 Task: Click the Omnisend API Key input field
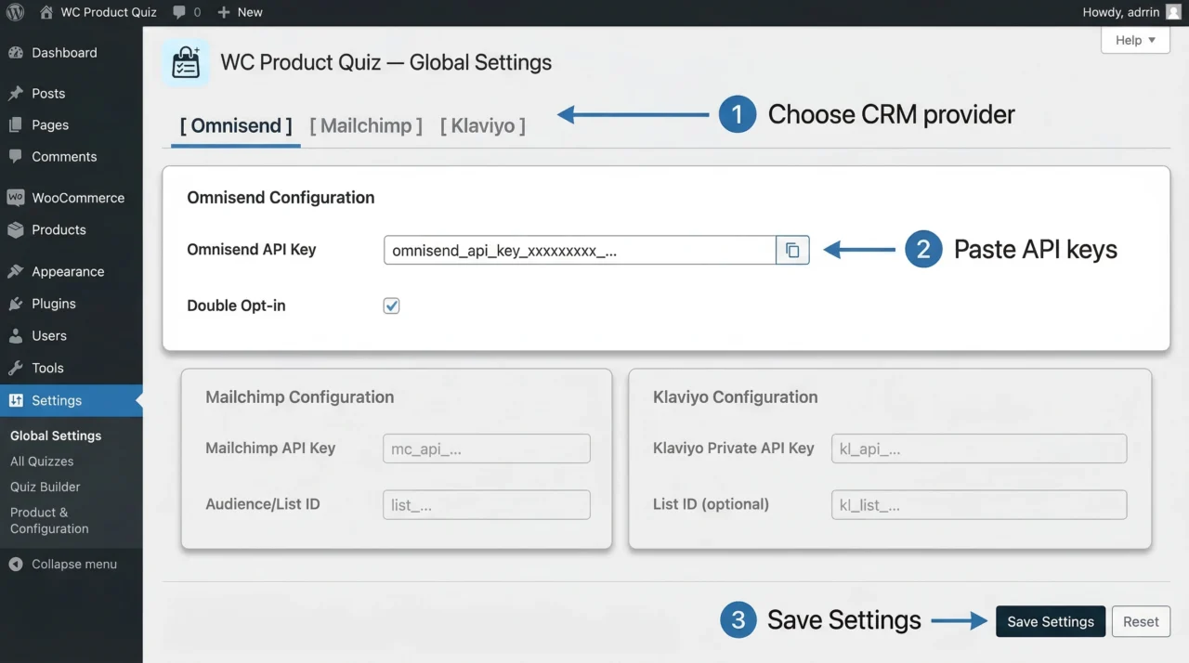coord(580,250)
